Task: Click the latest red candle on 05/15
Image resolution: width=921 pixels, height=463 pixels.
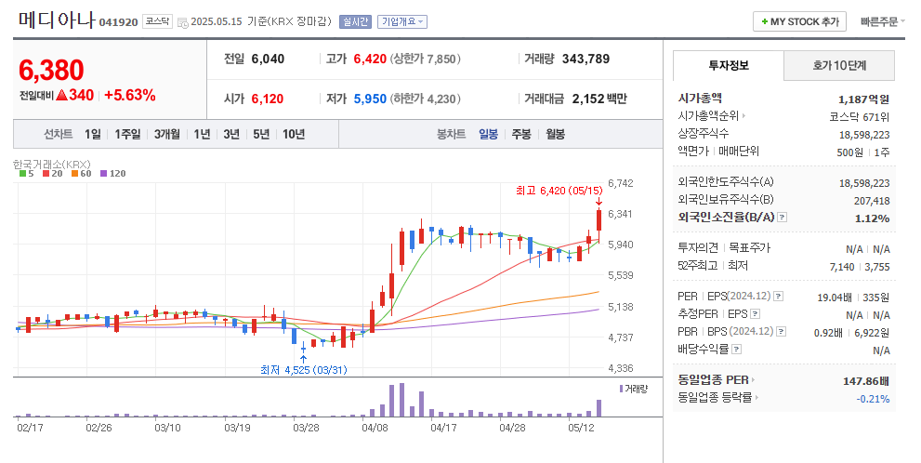Action: 599,219
